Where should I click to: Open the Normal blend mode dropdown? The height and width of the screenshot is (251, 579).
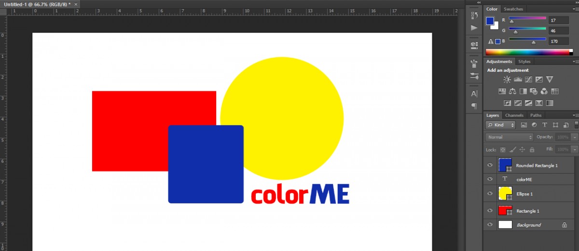click(x=509, y=137)
